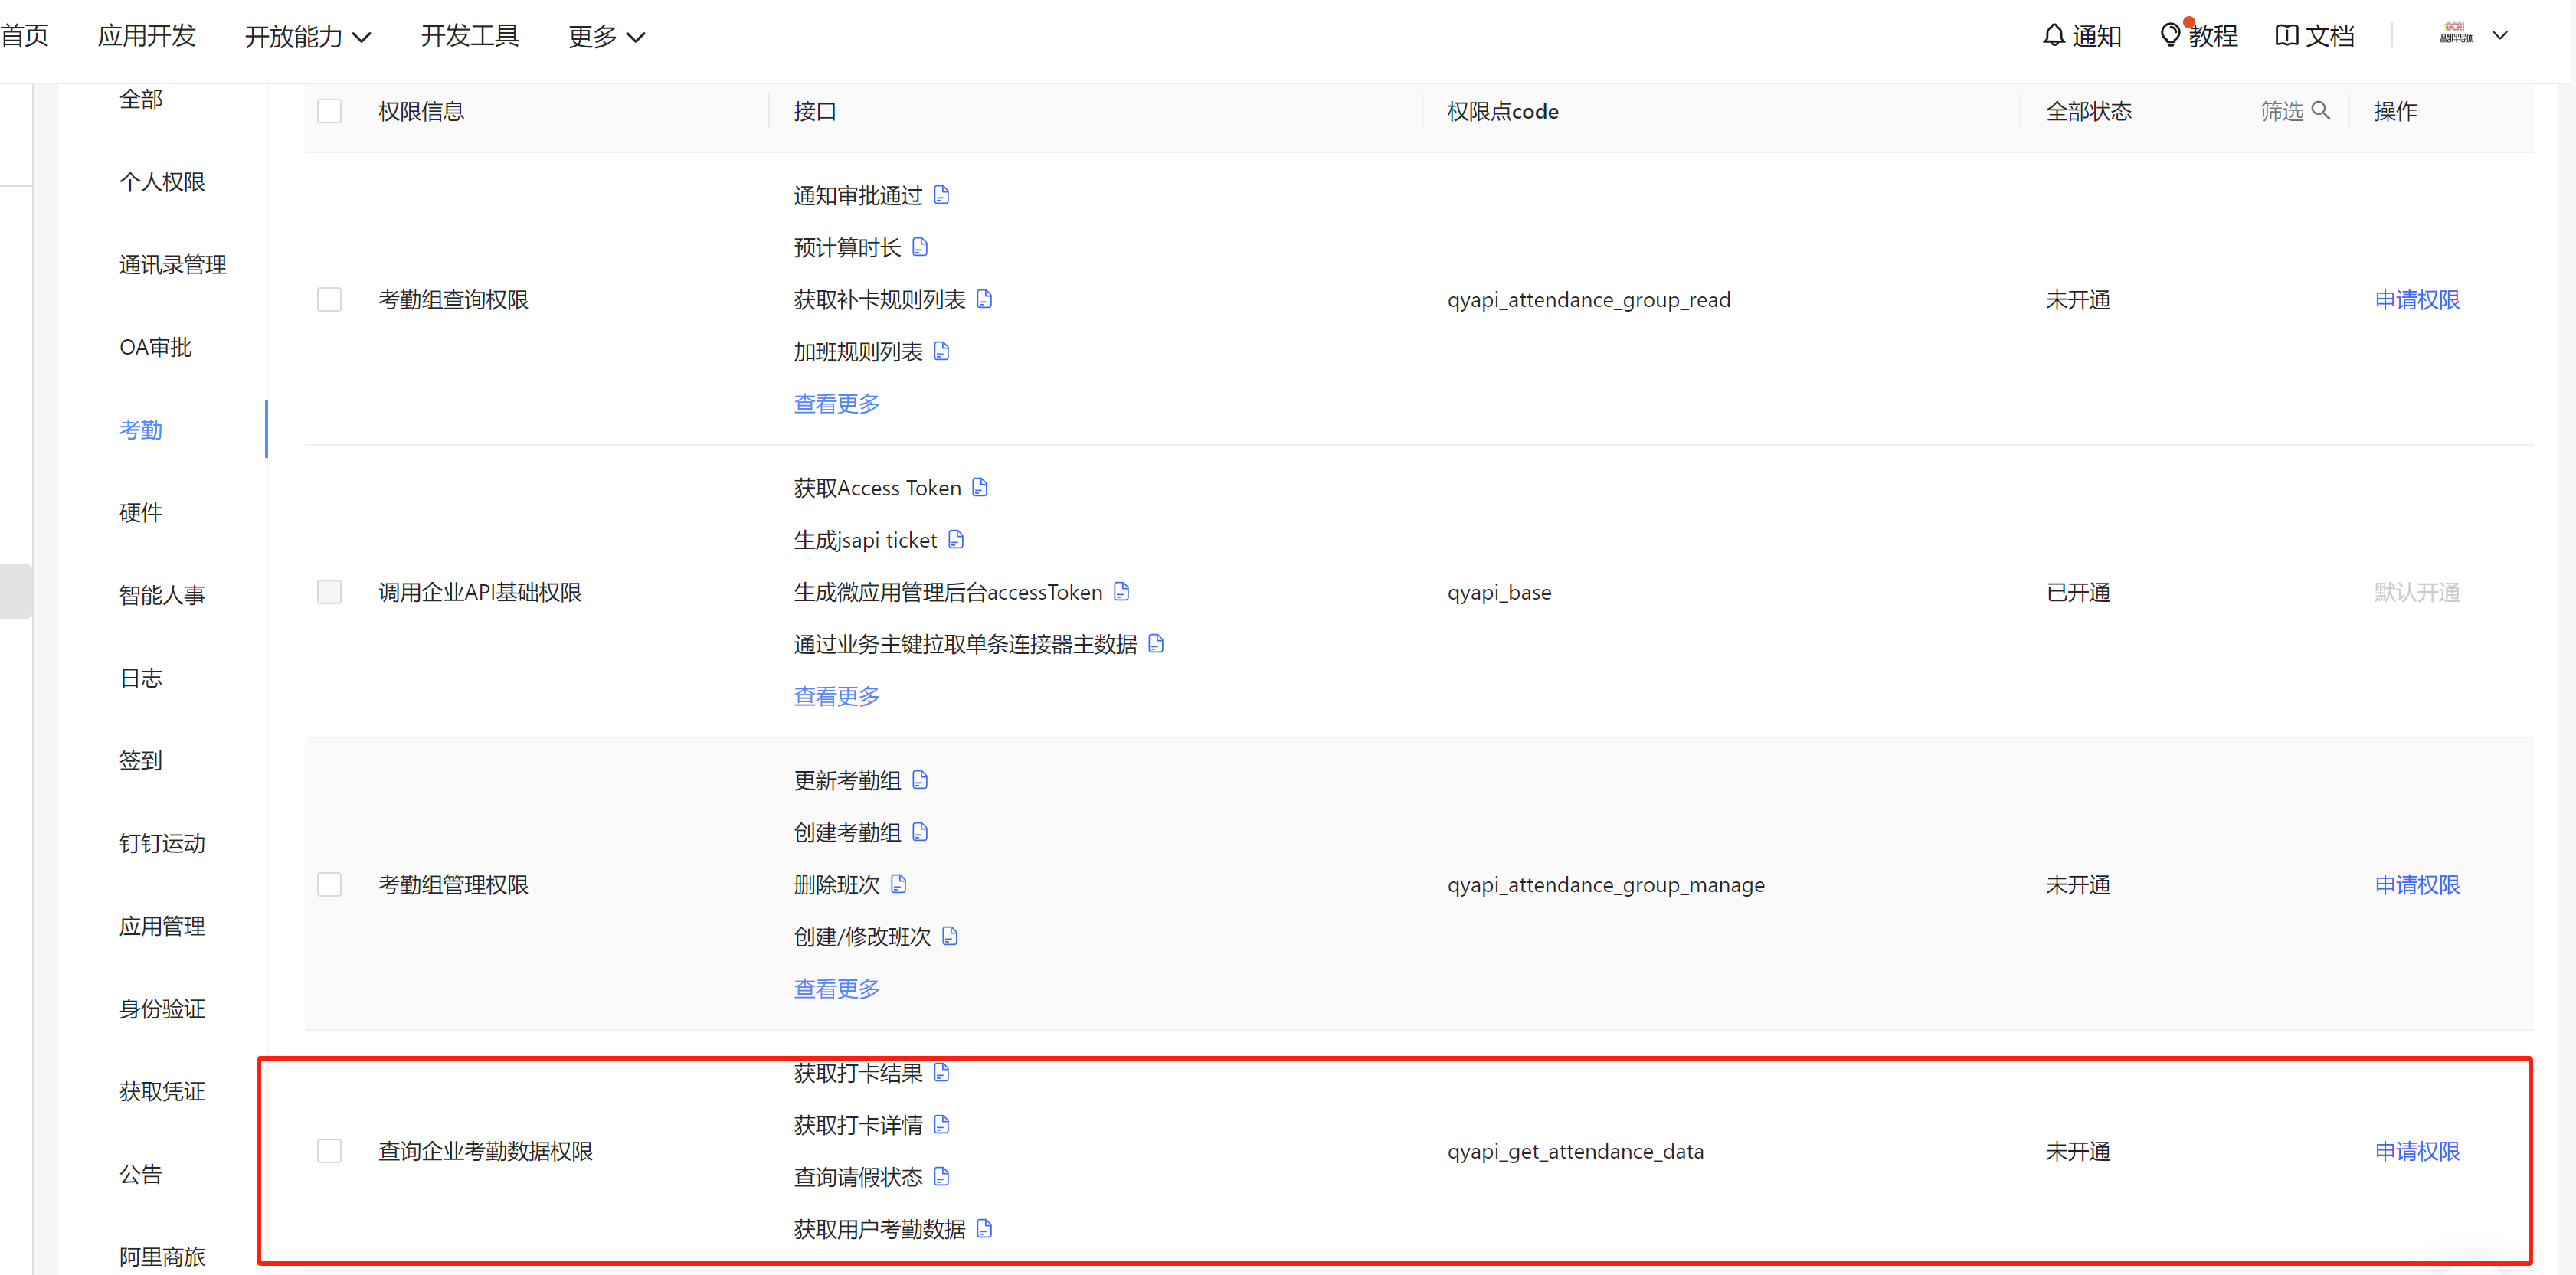Viewport: 2576px width, 1275px height.
Task: Check the 查询企业考勤数据权限 row checkbox
Action: tap(329, 1150)
